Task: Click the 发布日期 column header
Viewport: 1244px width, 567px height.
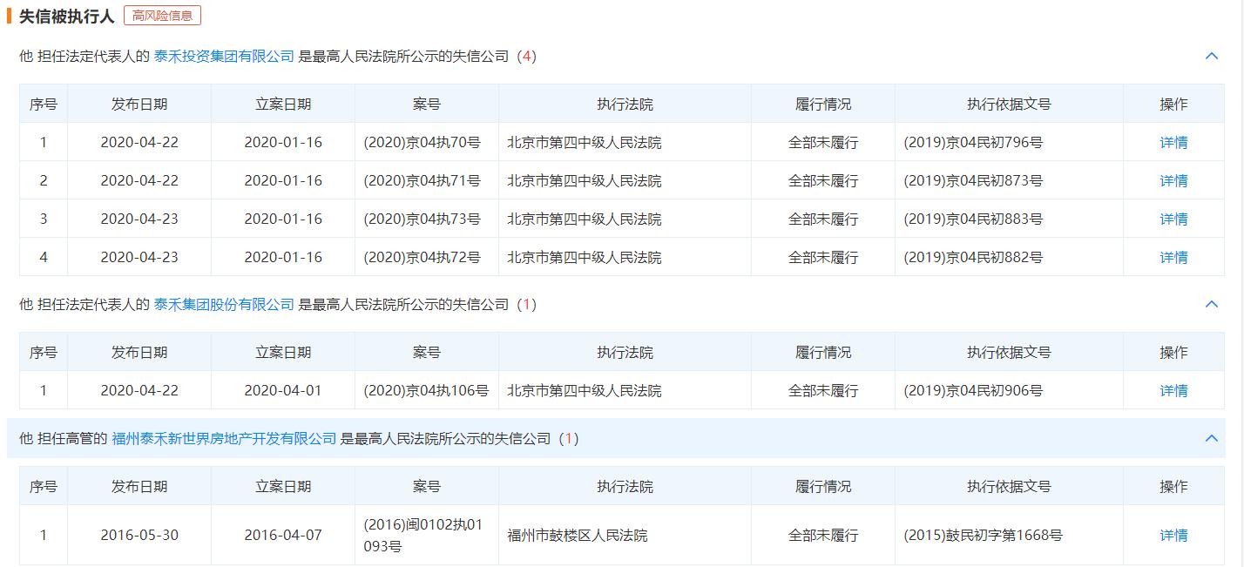Action: coord(139,103)
